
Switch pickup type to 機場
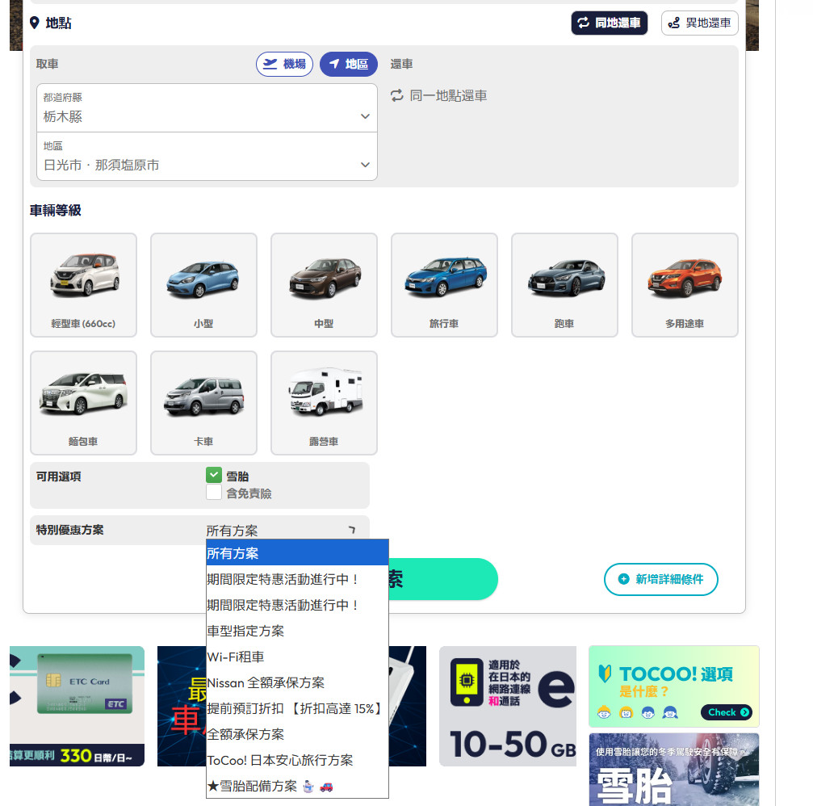click(284, 65)
